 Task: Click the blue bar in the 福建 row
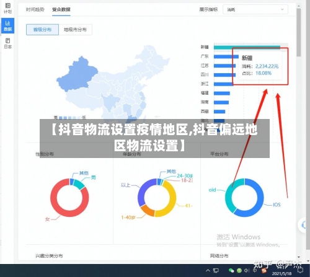pos(222,94)
